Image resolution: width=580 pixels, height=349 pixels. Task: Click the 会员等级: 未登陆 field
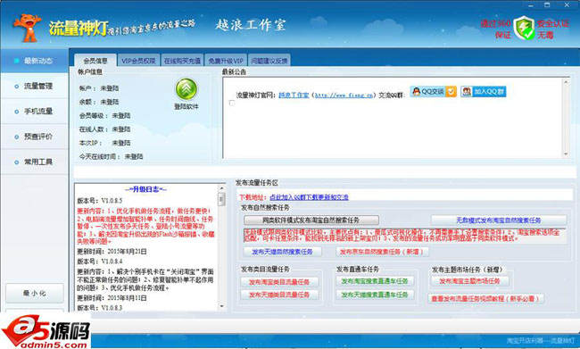(x=104, y=116)
